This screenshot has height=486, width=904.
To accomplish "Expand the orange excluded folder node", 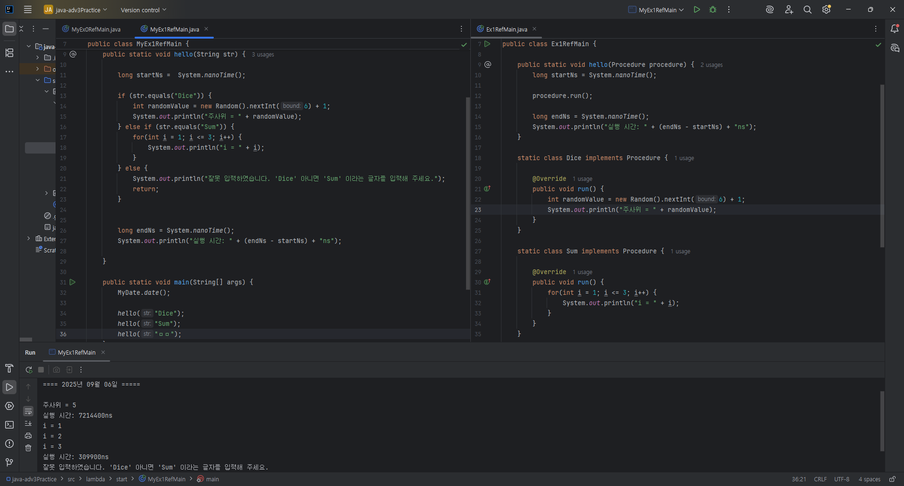I will 38,69.
